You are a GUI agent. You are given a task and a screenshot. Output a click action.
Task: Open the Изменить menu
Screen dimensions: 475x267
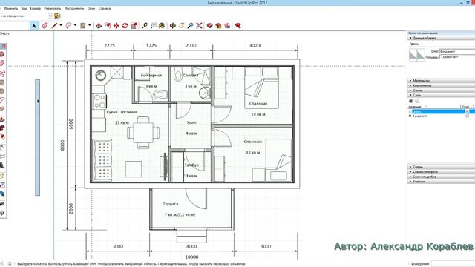(10, 8)
